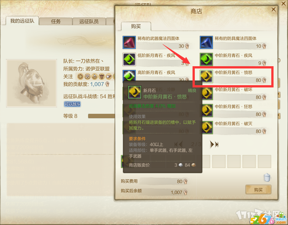Choose the 中阶新月黄石·破坏 gem icon
This screenshot has height=225, width=288.
point(207,94)
